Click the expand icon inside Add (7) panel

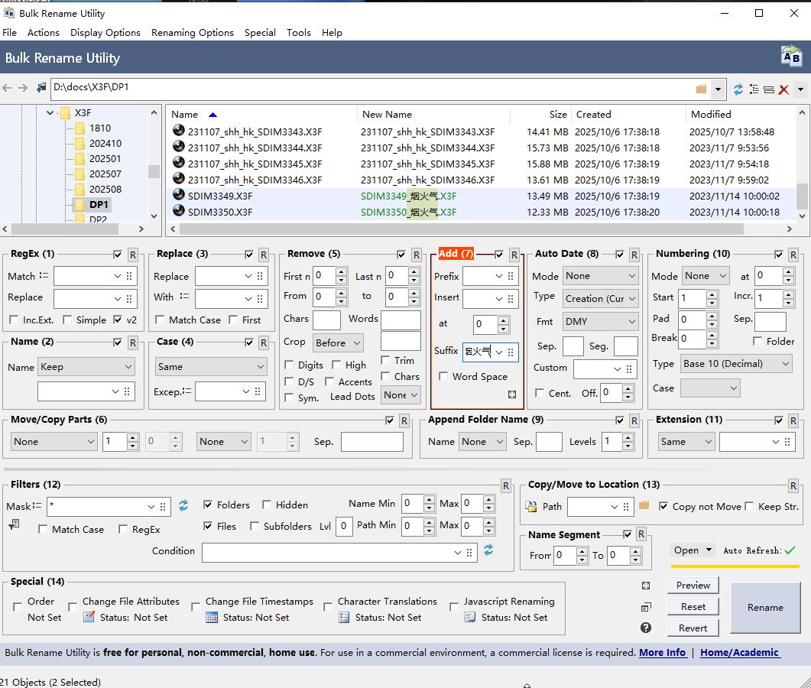pos(512,394)
